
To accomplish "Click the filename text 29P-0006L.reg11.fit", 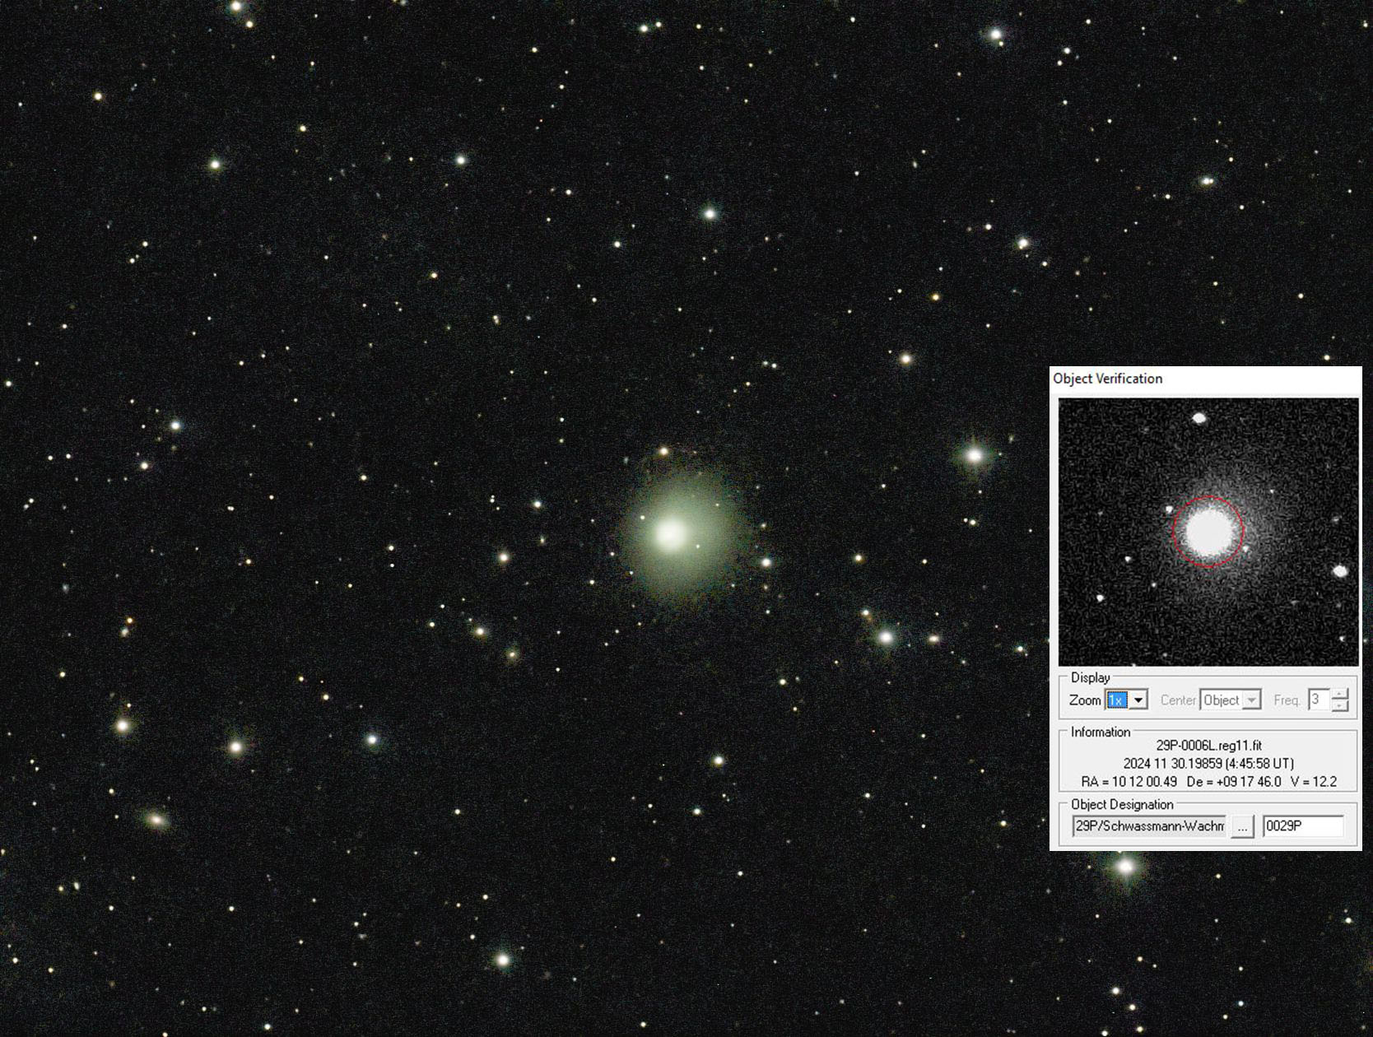I will point(1208,746).
